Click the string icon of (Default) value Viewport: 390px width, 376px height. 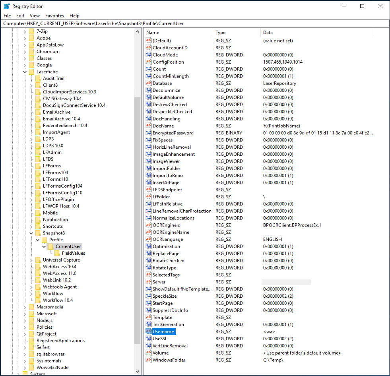pos(149,41)
